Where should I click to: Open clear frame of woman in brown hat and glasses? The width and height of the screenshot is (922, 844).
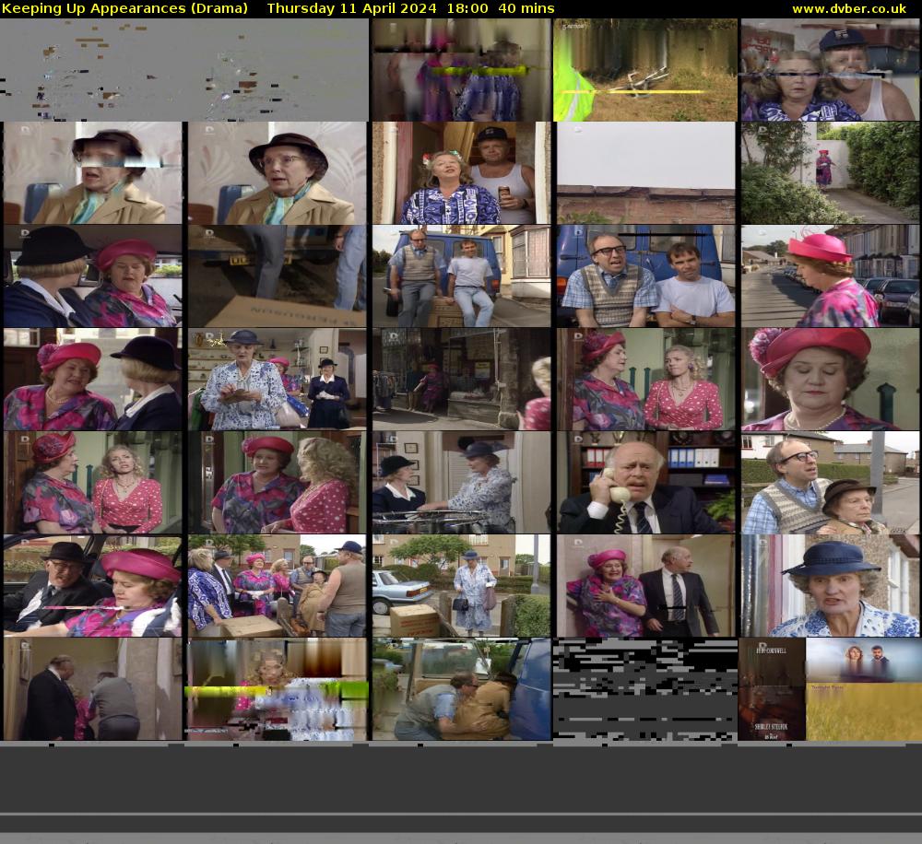point(277,173)
